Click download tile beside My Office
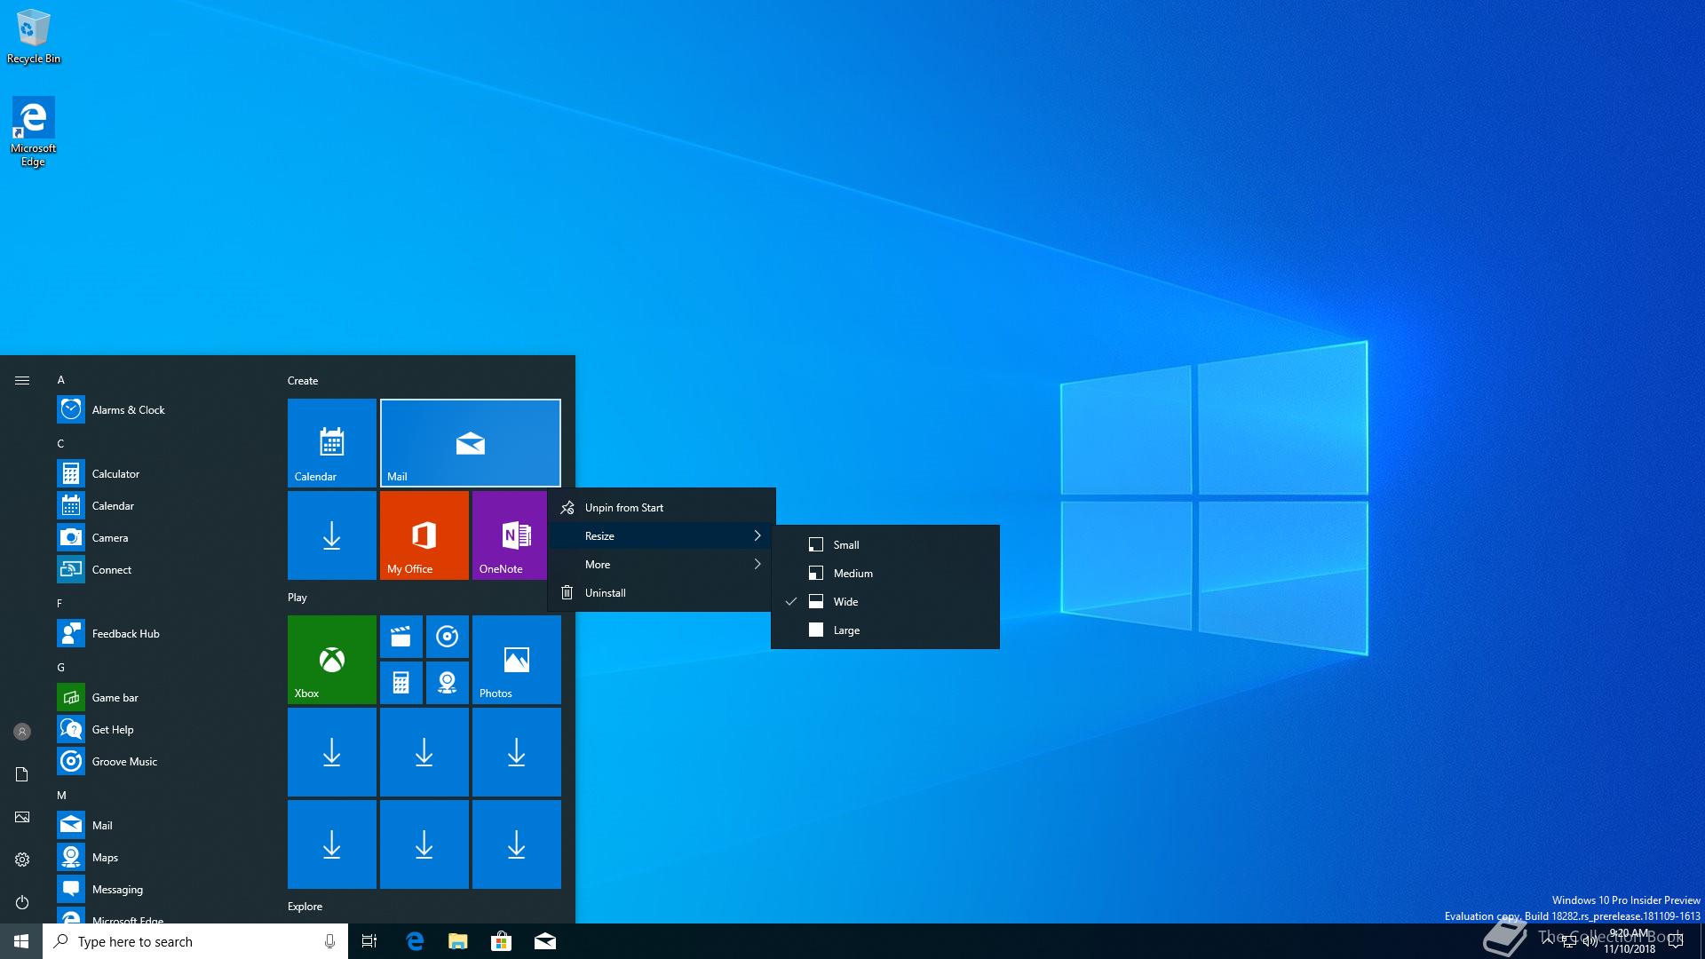1705x959 pixels. [332, 535]
